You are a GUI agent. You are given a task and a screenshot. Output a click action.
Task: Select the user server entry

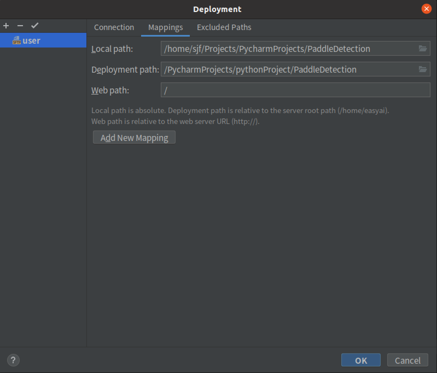43,40
